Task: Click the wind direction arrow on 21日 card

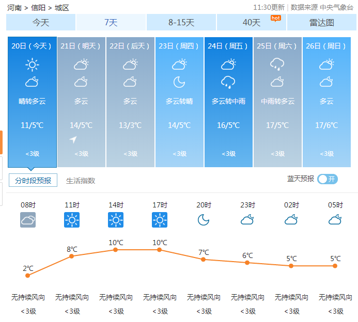Action: pos(73,139)
